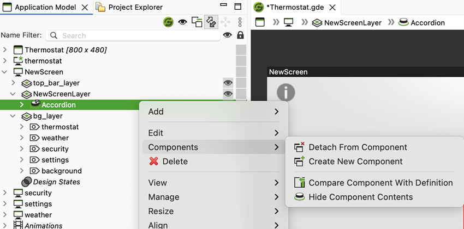
Task: Toggle the lock icon beside Name Filter
Action: 240,35
